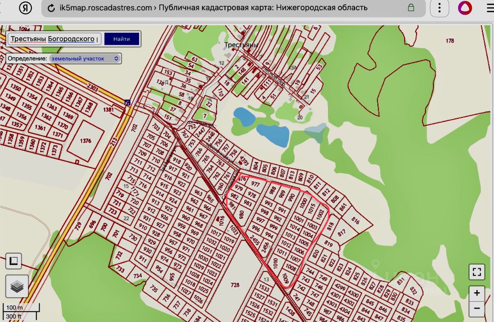Open the browser three-dot menu
This screenshot has width=494, height=322.
(439, 8)
